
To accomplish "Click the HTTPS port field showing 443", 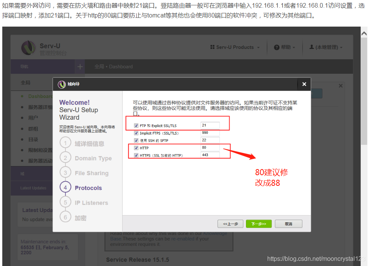I will [x=210, y=155].
